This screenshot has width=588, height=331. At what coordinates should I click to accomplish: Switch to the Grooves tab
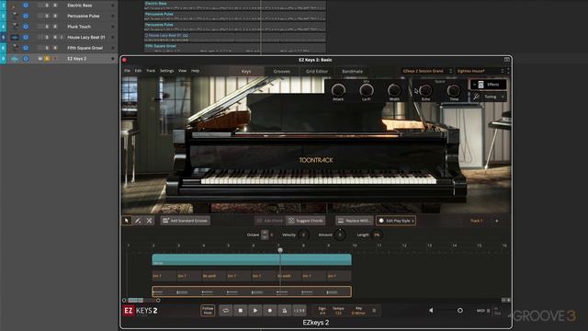pos(282,72)
